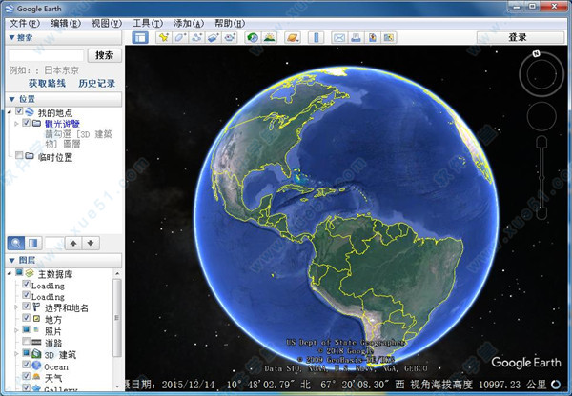Click the ruler measurement tool icon
Screen dimensions: 572x396
pyautogui.click(x=316, y=37)
